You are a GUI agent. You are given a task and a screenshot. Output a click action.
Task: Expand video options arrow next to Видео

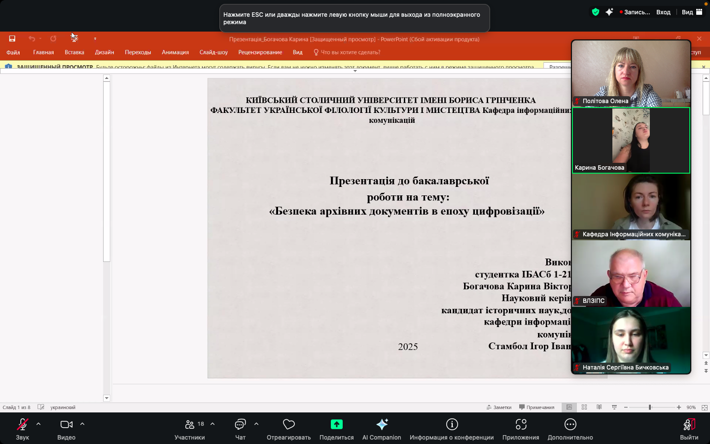(x=82, y=424)
